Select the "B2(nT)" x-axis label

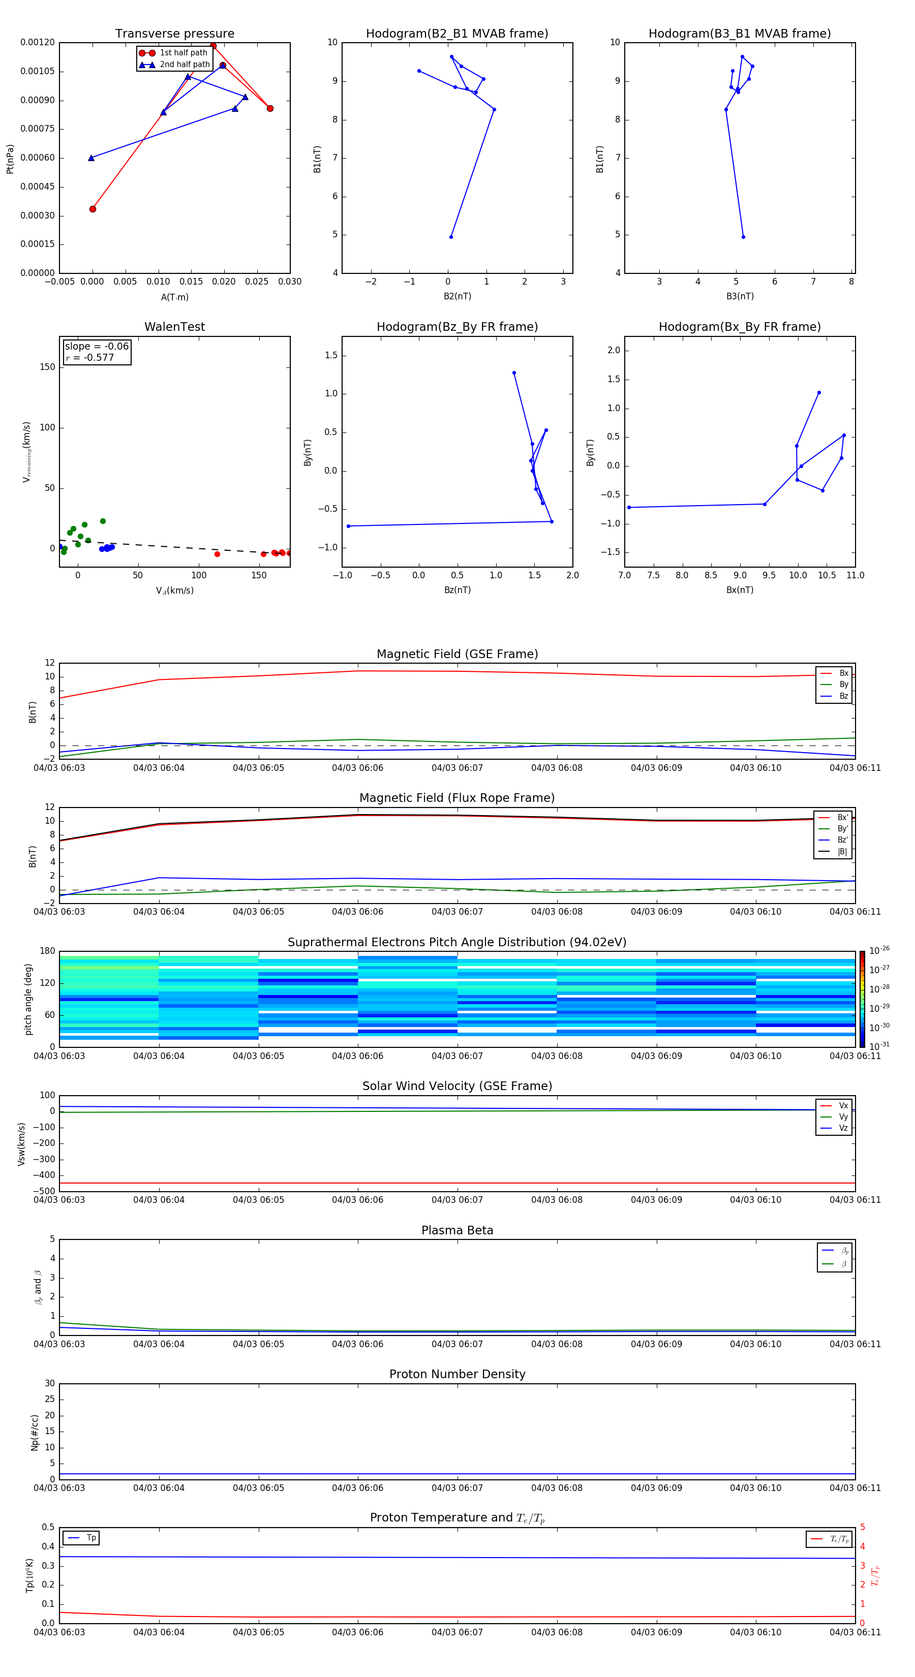(x=457, y=296)
